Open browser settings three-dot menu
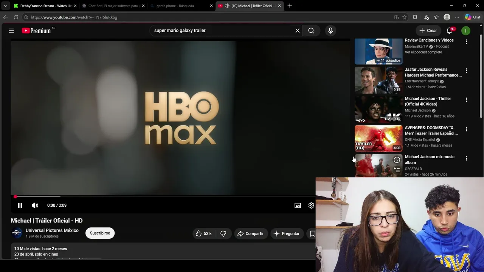Screen dimensions: 484x272 coord(457,17)
